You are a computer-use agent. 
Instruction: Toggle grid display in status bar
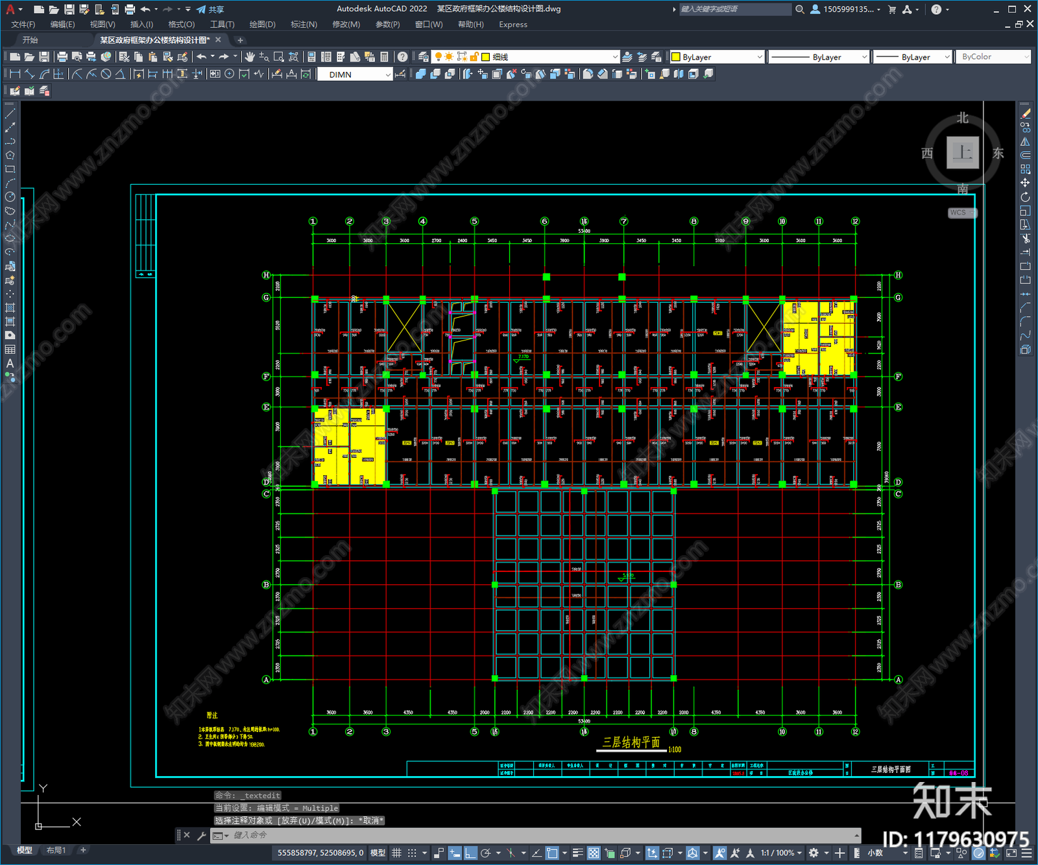[396, 853]
